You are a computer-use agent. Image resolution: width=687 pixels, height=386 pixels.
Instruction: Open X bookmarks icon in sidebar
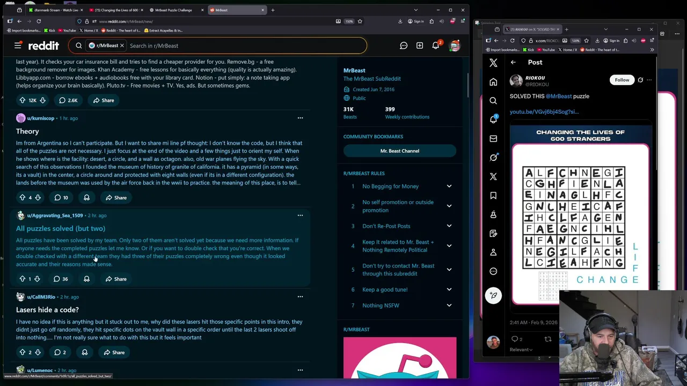493,196
